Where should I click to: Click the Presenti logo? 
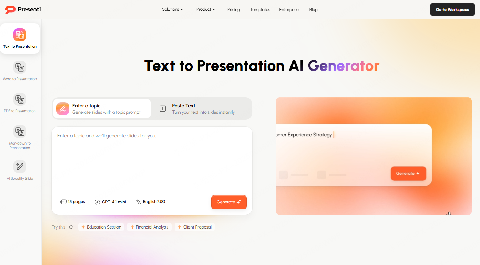[22, 9]
